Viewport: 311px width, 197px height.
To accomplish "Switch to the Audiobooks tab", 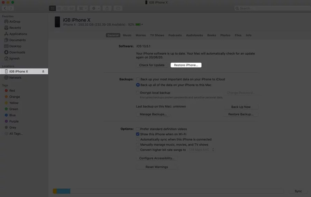I will [194, 35].
